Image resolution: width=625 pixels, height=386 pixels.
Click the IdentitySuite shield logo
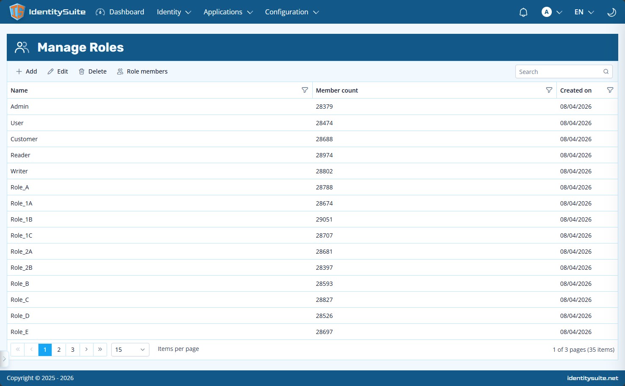pos(17,12)
